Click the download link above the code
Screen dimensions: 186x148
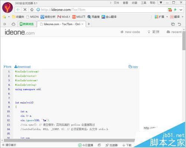tap(22, 67)
